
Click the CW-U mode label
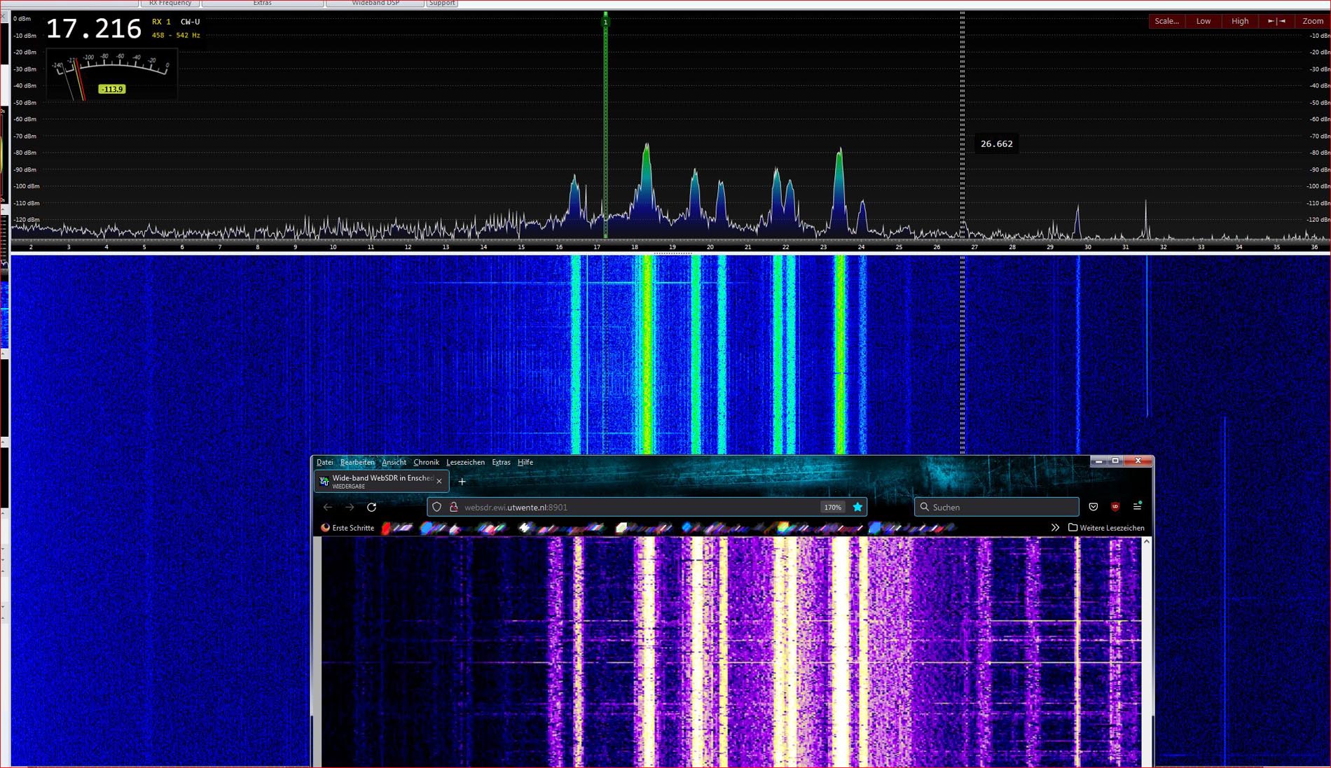tap(191, 22)
